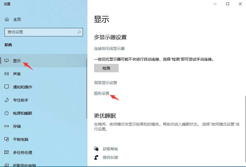Screen dimensions: 246x167
Task: Click the 获取帮助 chat bubble icon
Action: click(x=96, y=149)
